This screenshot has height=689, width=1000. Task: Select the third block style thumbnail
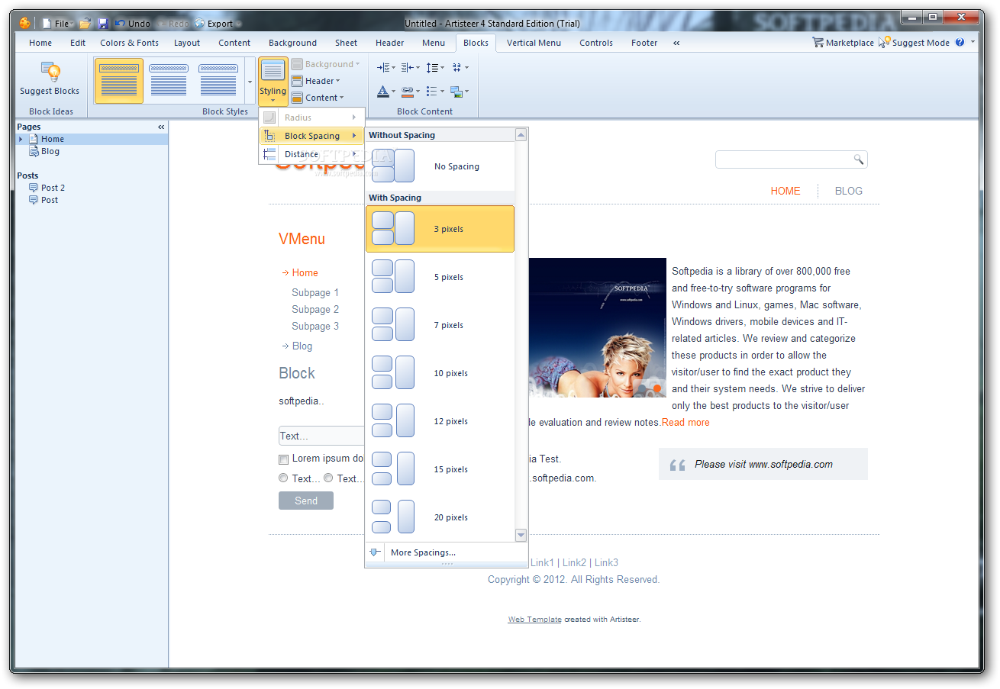[218, 80]
